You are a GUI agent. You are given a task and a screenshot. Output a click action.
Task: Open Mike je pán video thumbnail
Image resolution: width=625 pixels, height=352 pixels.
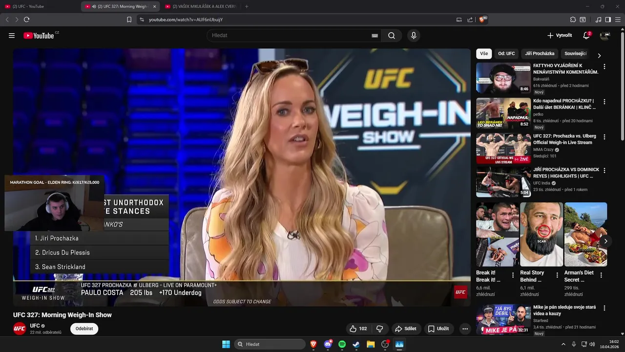(503, 320)
